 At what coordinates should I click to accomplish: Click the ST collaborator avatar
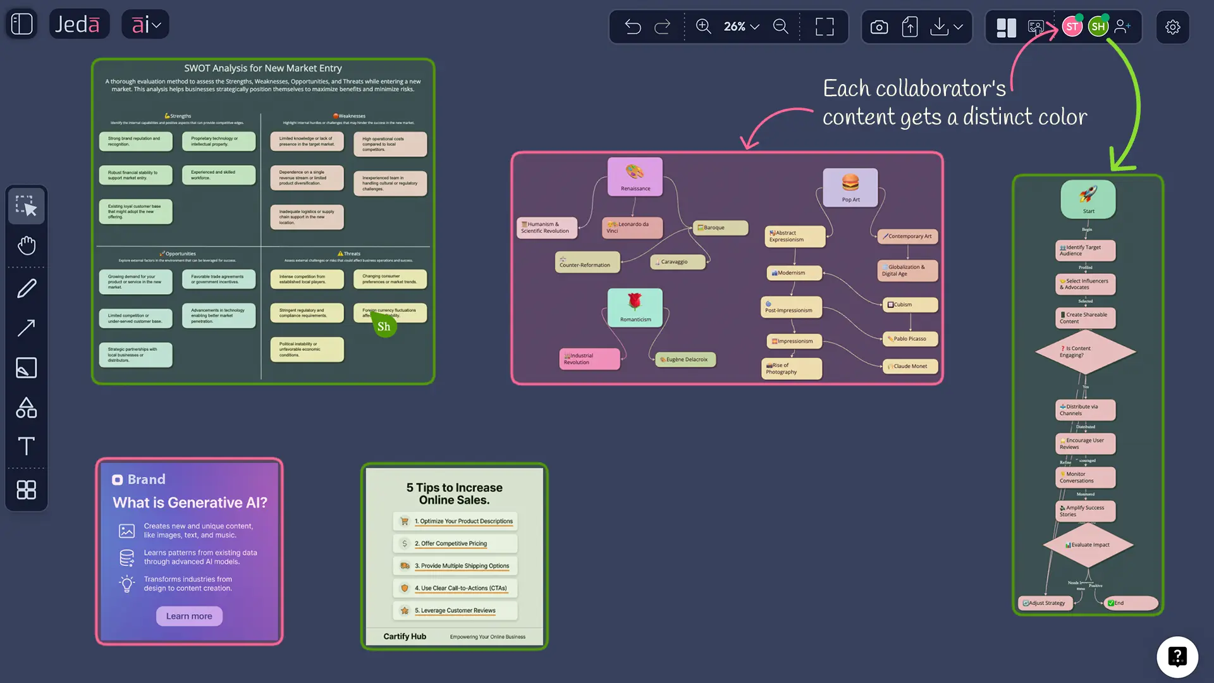[x=1072, y=27]
